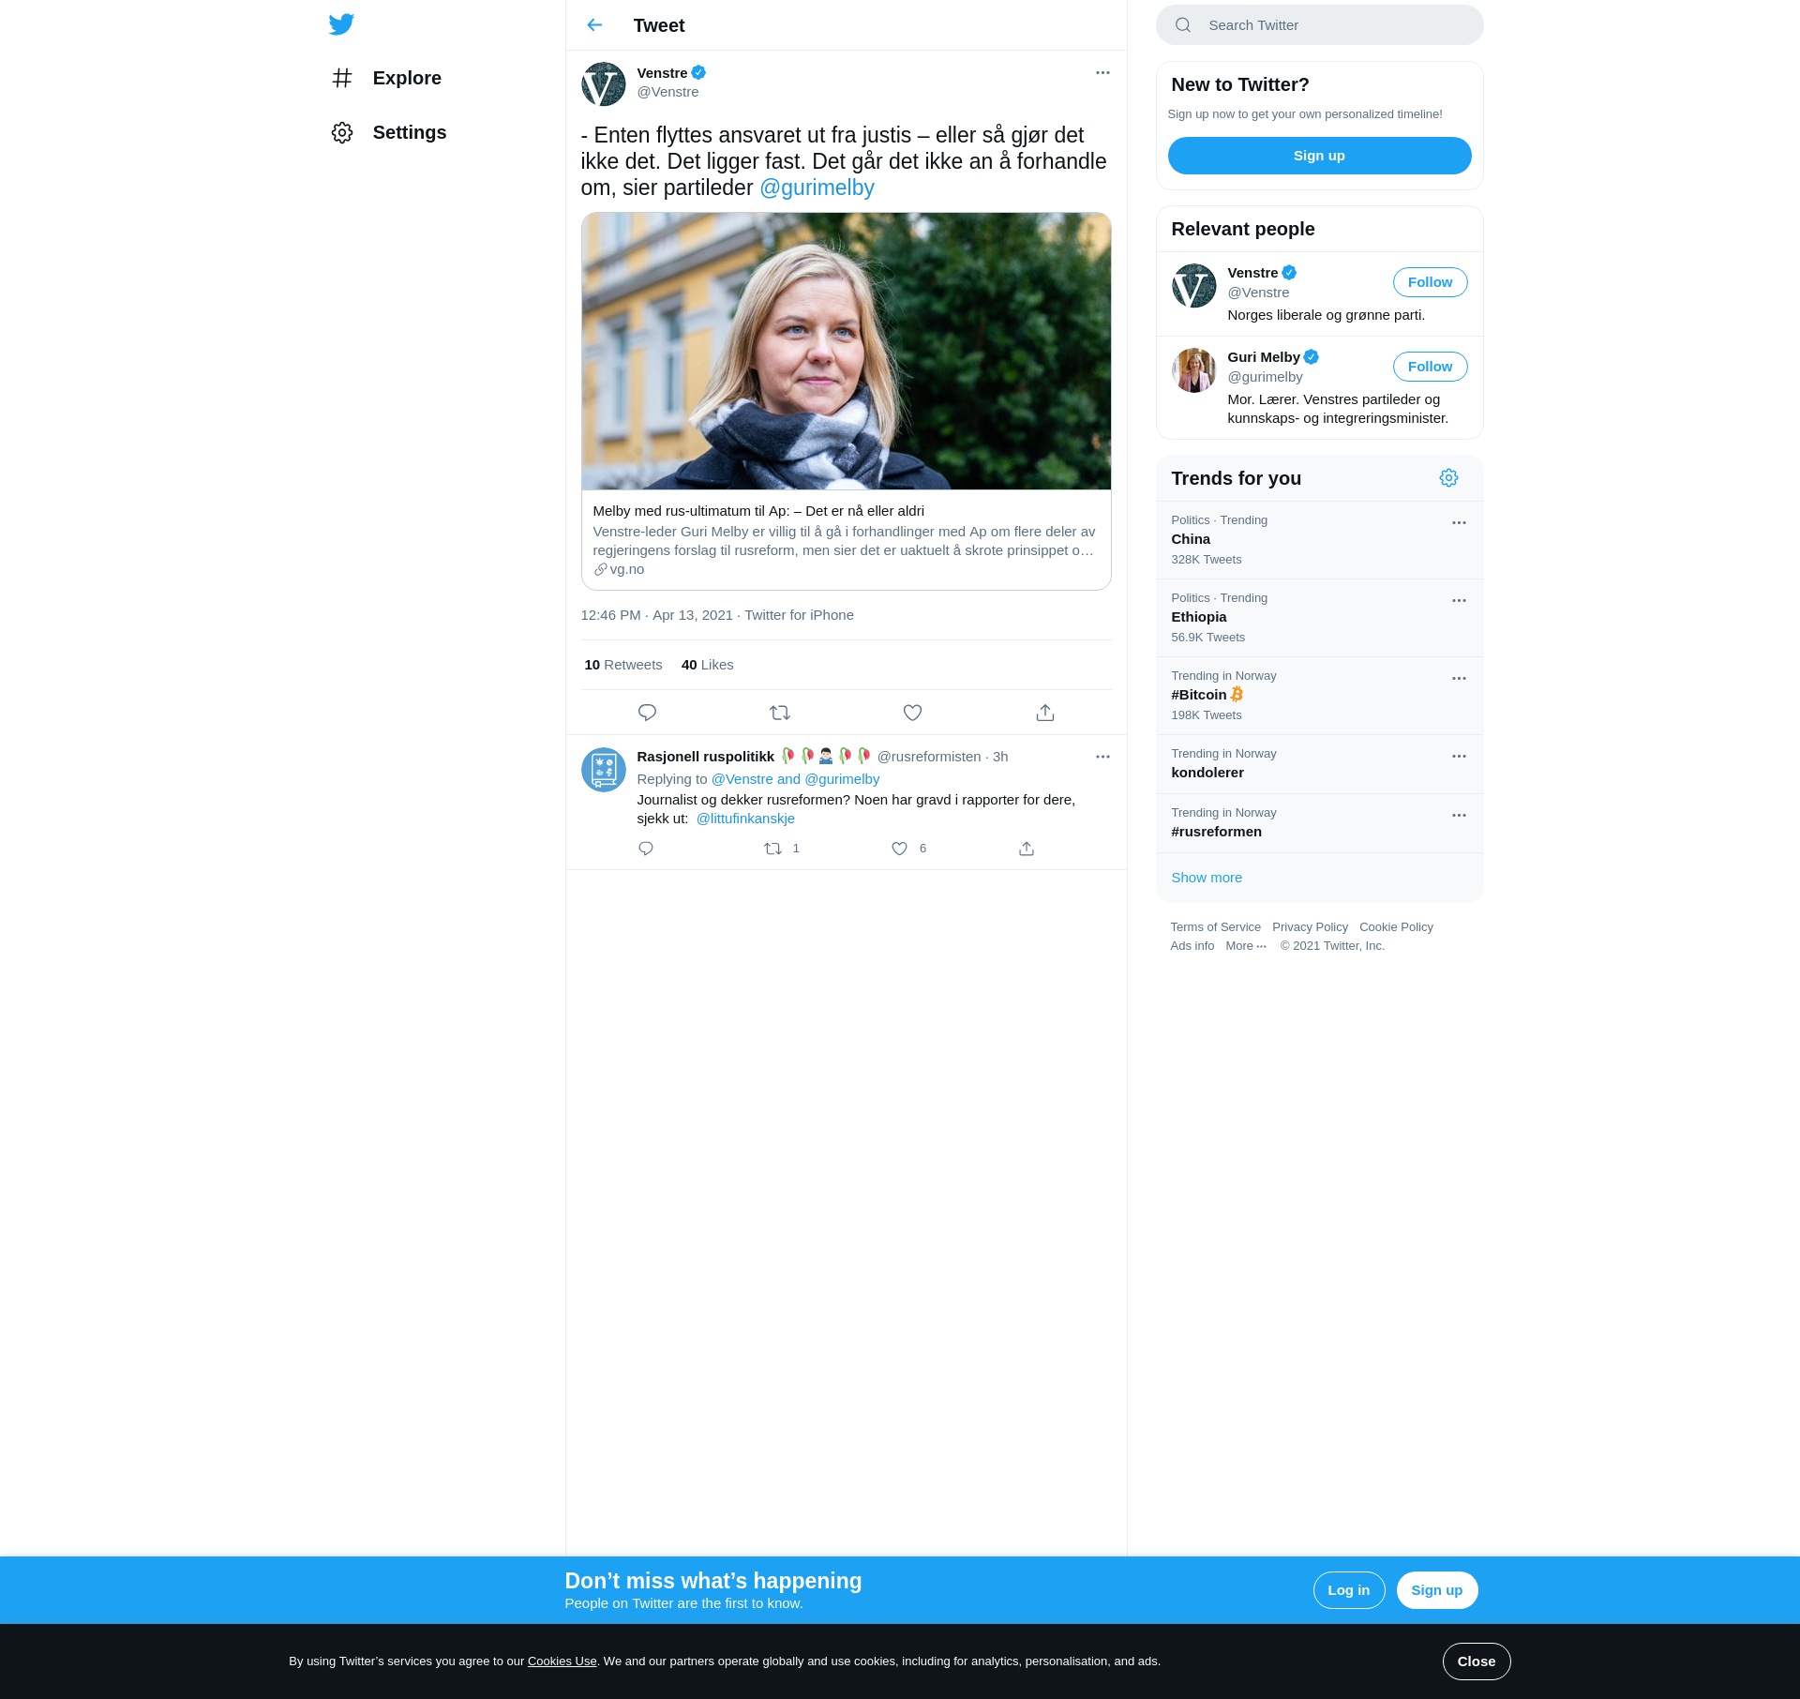Follow Guri Melby in Relevant people

(x=1430, y=367)
